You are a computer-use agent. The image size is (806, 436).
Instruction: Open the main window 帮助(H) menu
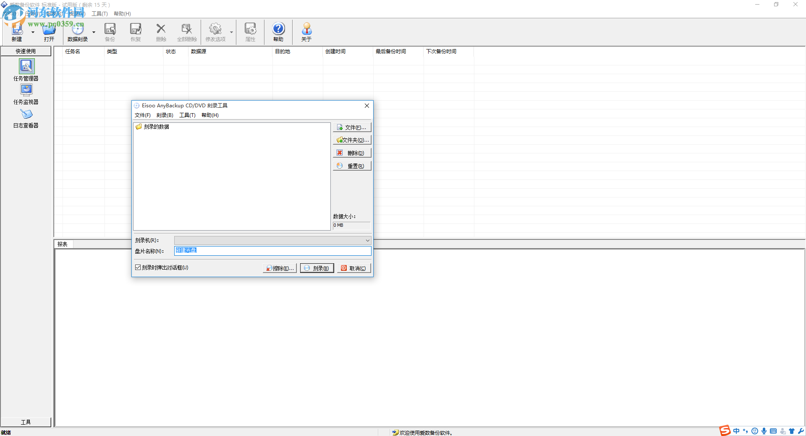(x=122, y=14)
